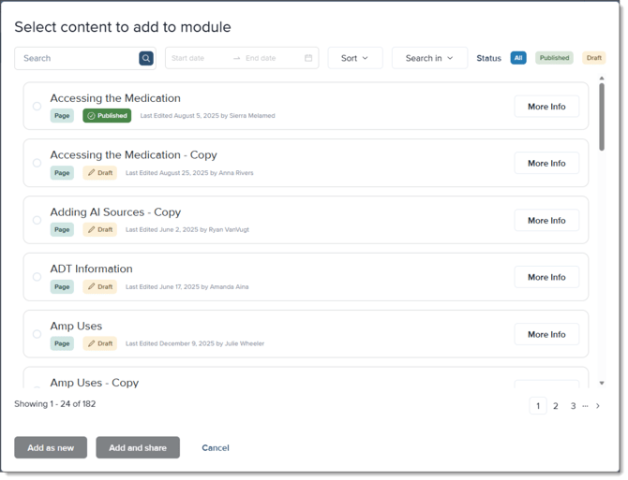Image resolution: width=628 pixels, height=480 pixels.
Task: Click the Adding AI Sources - Copy title
Action: coord(115,212)
